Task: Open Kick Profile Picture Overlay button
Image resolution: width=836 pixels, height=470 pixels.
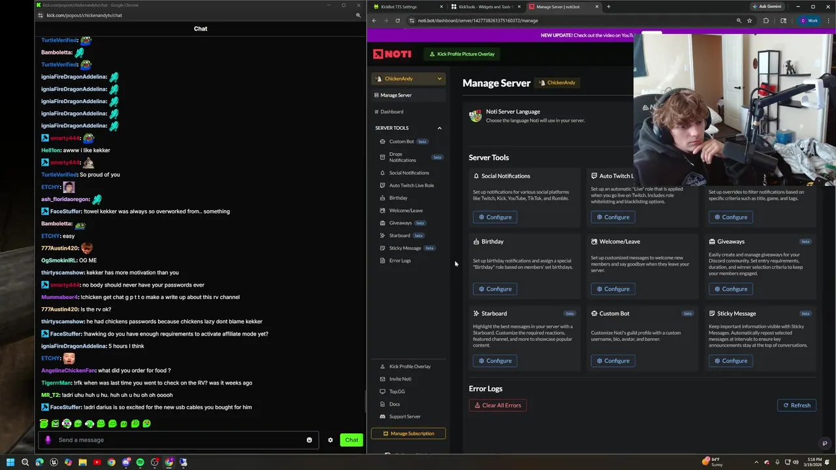Action: point(462,54)
